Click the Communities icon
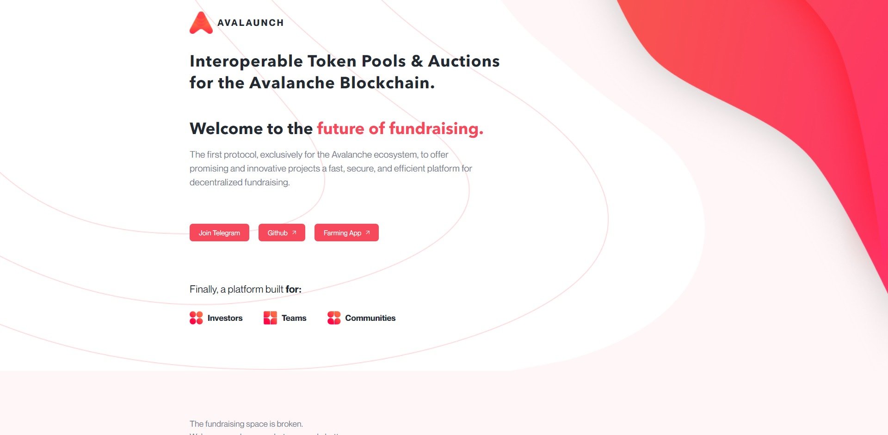Viewport: 888px width, 435px height. [334, 318]
